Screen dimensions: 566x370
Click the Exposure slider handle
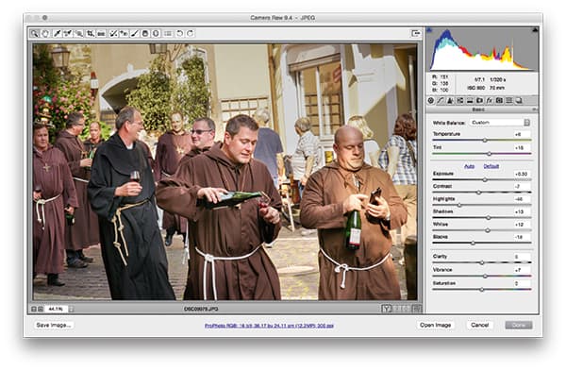pyautogui.click(x=485, y=179)
